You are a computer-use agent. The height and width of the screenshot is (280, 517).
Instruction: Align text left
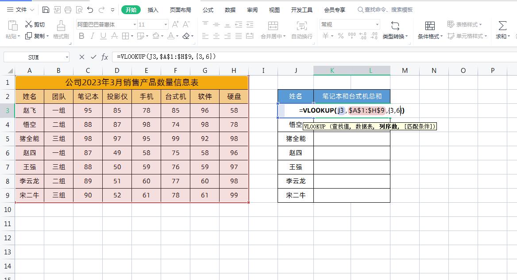(x=205, y=36)
